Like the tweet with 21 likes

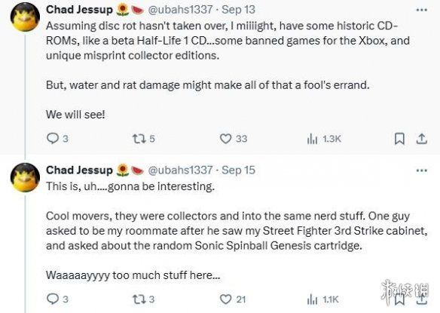coord(225,299)
